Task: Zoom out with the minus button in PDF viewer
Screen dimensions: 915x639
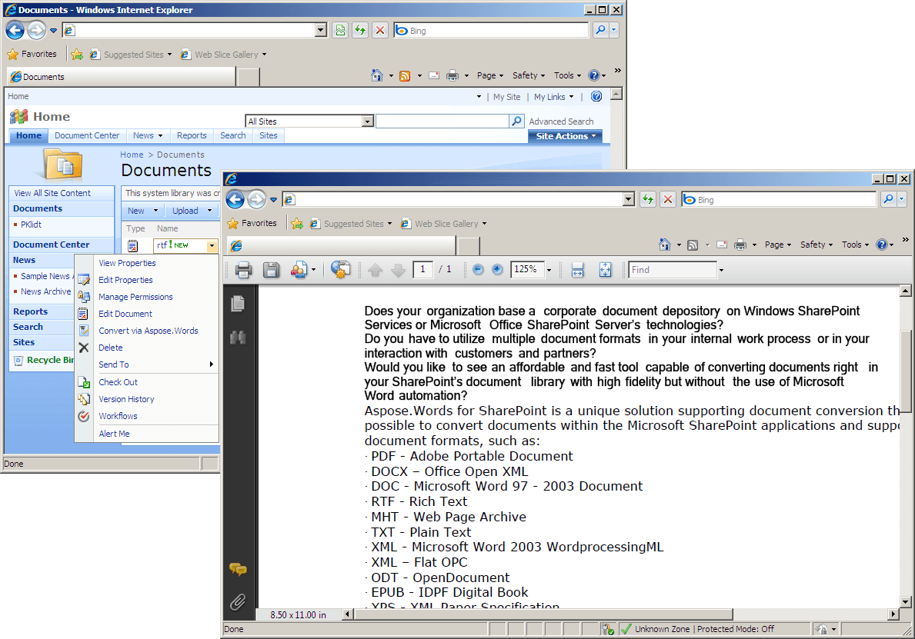Action: click(478, 269)
